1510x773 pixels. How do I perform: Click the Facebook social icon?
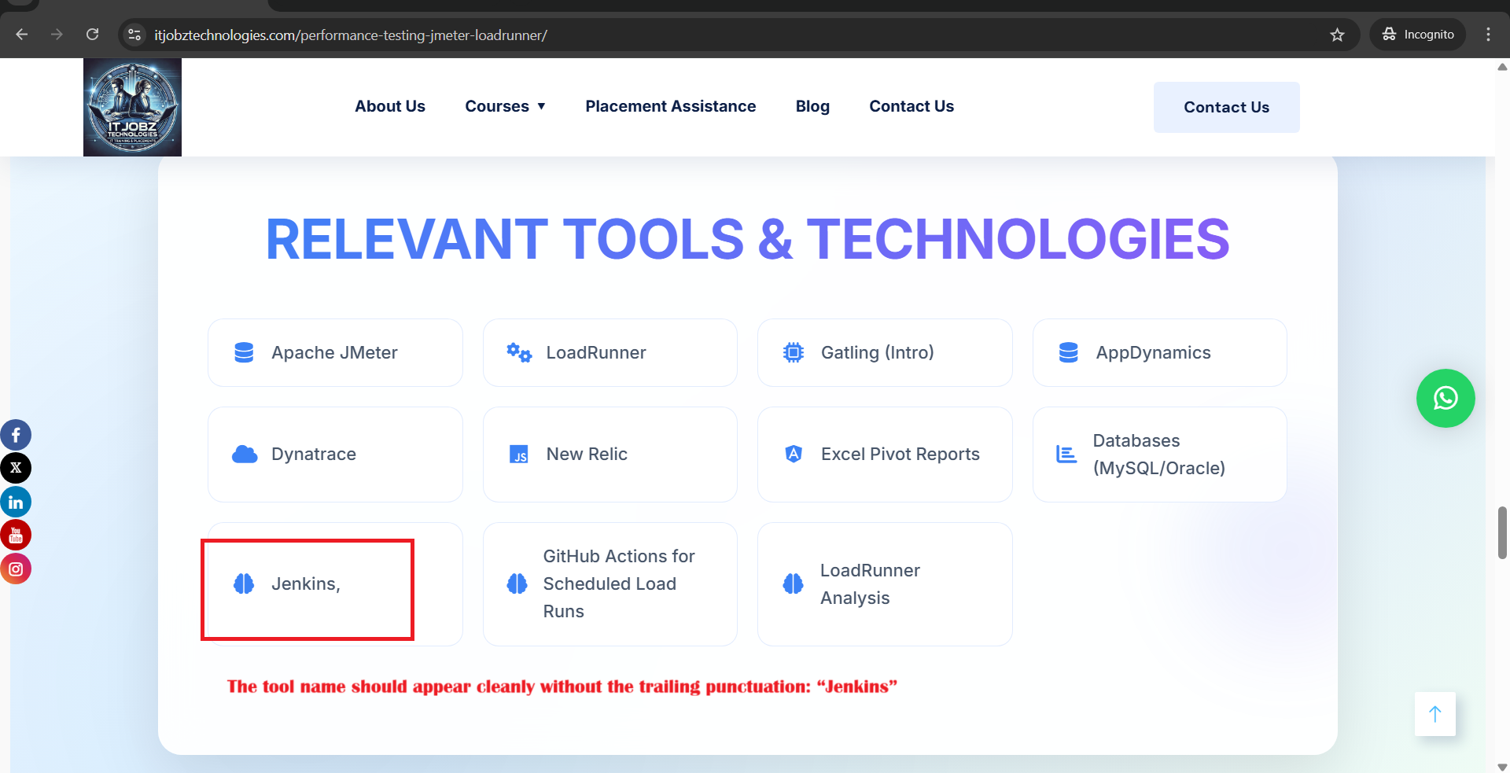tap(16, 435)
